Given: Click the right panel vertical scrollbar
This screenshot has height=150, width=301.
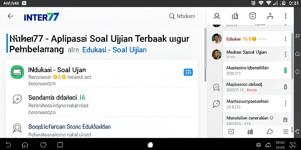Looking at the screenshot, I should pyautogui.click(x=292, y=56).
